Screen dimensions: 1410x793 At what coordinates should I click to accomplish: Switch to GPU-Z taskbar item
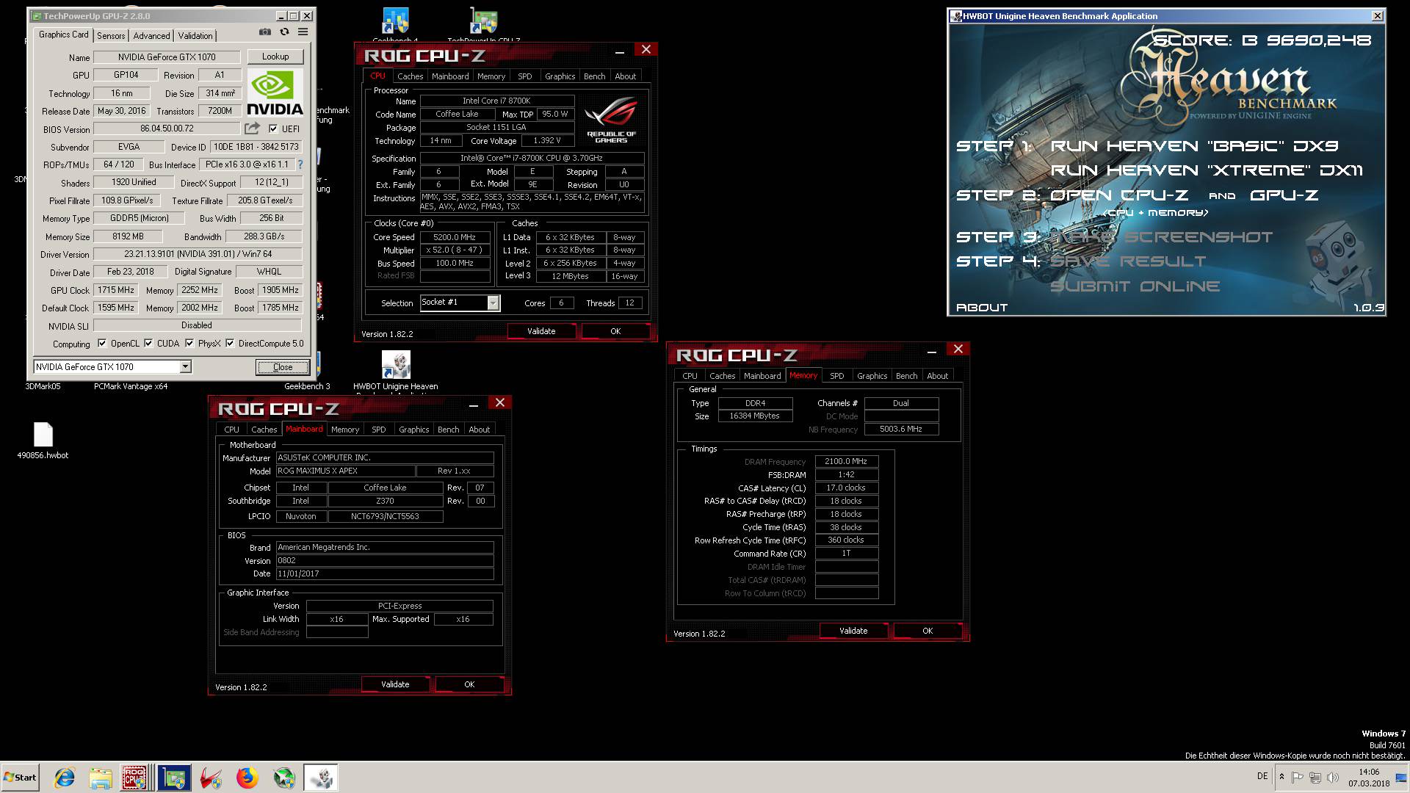[x=174, y=778]
